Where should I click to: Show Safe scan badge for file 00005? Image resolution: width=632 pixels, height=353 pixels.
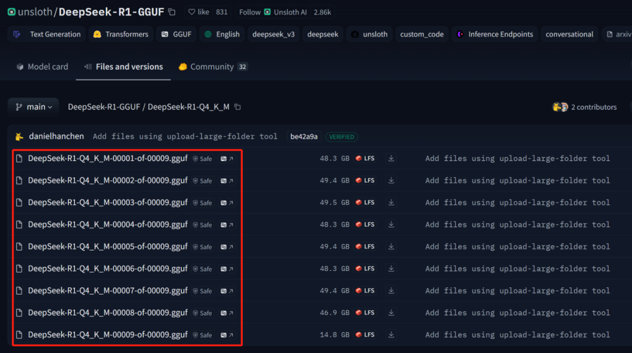pos(202,247)
